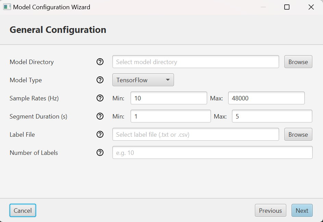Screen dimensions: 323x222
Task: Go back with the Previous button
Action: [x=270, y=211]
